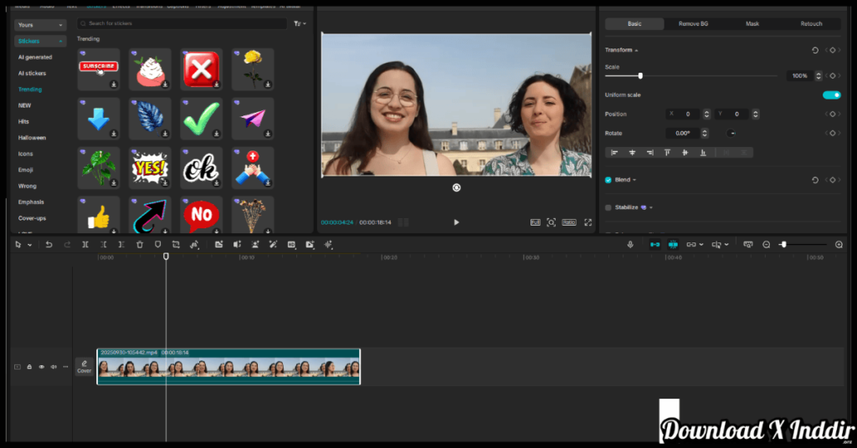This screenshot has width=857, height=448.
Task: Hide the video track with the eye icon
Action: coord(42,367)
